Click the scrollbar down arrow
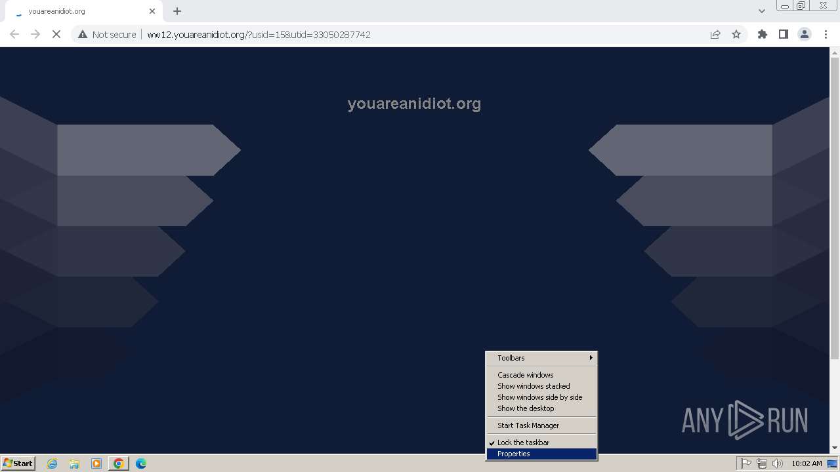Screen dimensions: 840x472 click(835, 448)
